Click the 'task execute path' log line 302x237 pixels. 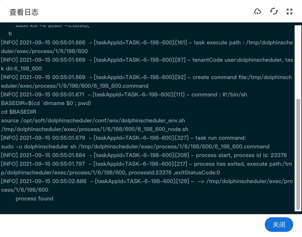(147, 43)
